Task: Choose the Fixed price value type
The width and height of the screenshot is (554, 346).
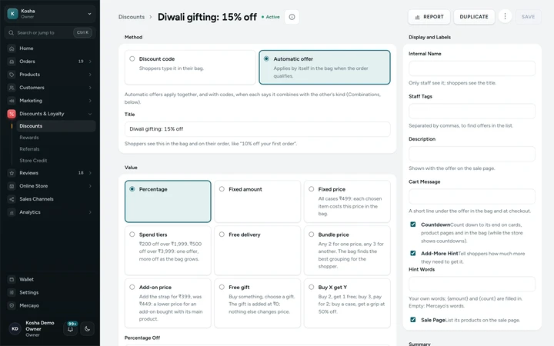Action: pos(347,201)
